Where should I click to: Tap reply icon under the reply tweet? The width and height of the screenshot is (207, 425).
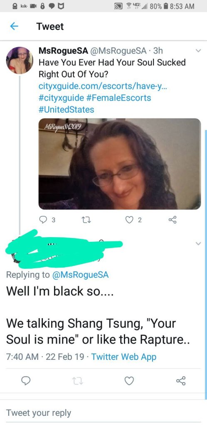(x=26, y=381)
